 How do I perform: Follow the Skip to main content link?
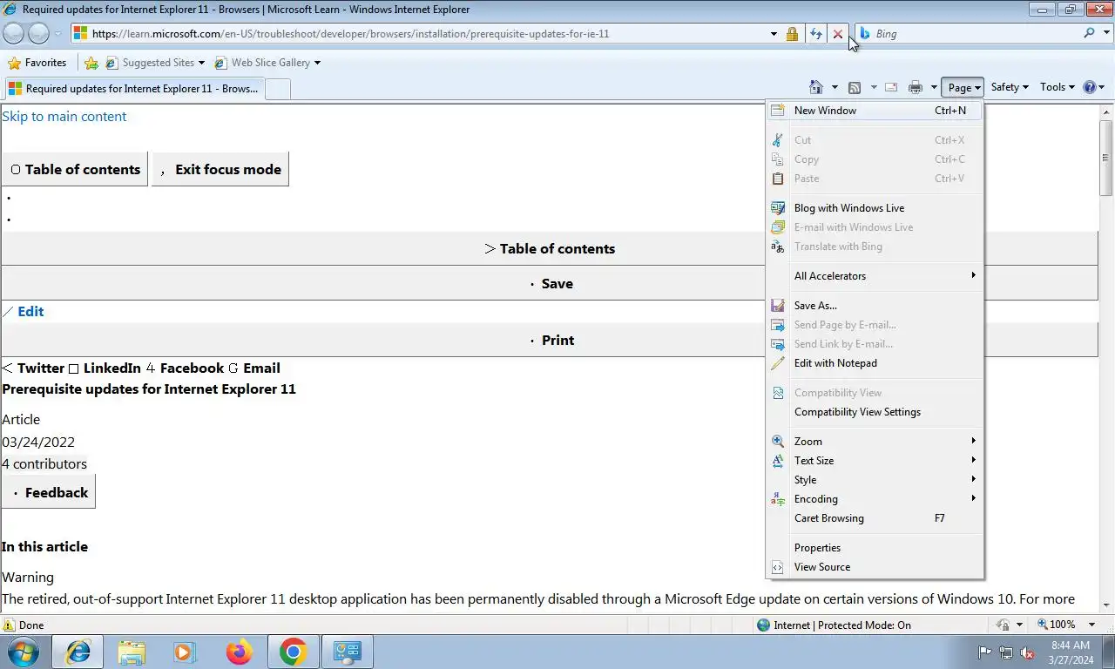[64, 117]
